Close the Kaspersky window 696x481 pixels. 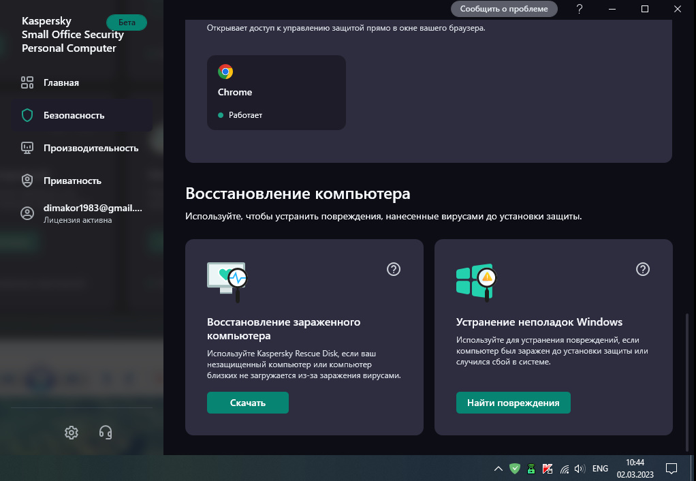[x=678, y=9]
